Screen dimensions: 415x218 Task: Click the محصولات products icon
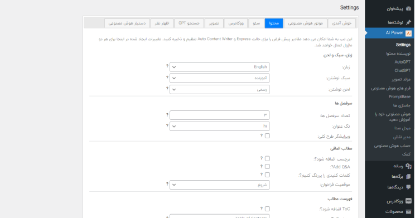pyautogui.click(x=408, y=212)
